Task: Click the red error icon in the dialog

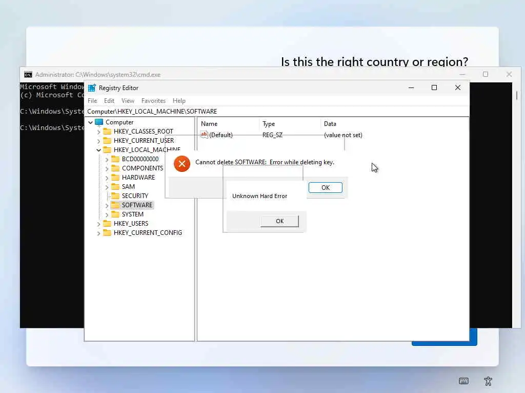Action: (182, 164)
